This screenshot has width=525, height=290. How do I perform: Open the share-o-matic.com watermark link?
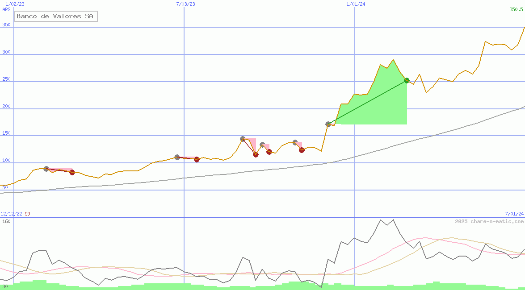(x=489, y=221)
